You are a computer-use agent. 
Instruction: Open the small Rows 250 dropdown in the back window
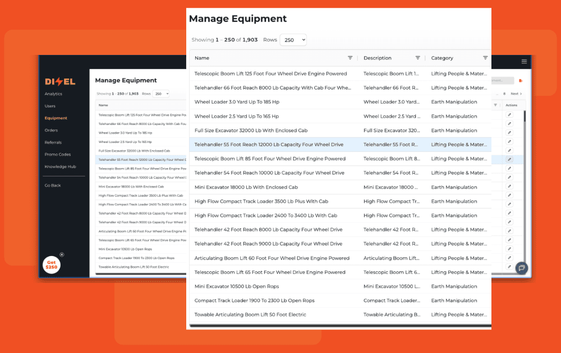pos(161,94)
